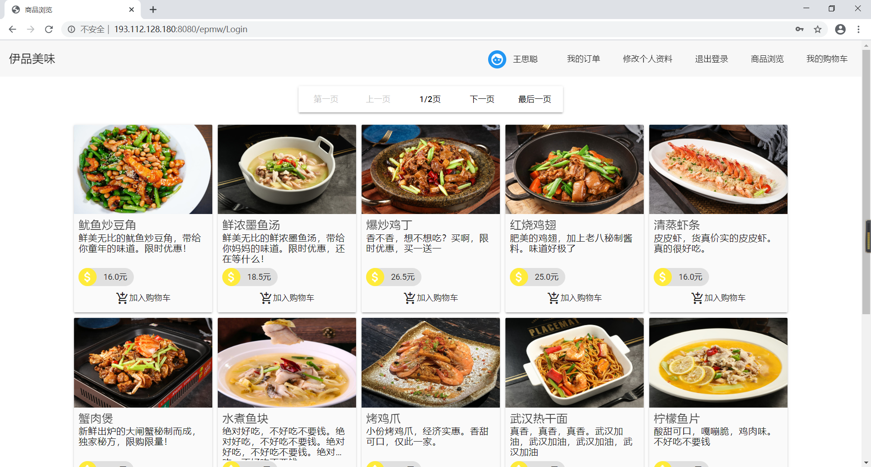Click the 伊品美味 site logo

point(32,59)
